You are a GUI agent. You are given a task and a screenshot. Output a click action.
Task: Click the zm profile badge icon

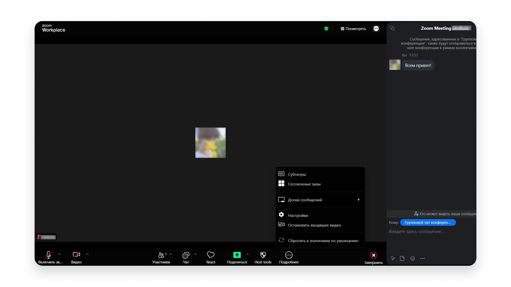point(376,28)
